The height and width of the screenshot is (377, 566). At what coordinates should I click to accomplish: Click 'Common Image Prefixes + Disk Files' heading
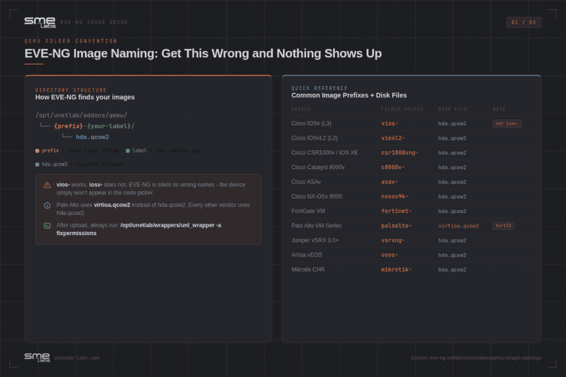coord(349,95)
